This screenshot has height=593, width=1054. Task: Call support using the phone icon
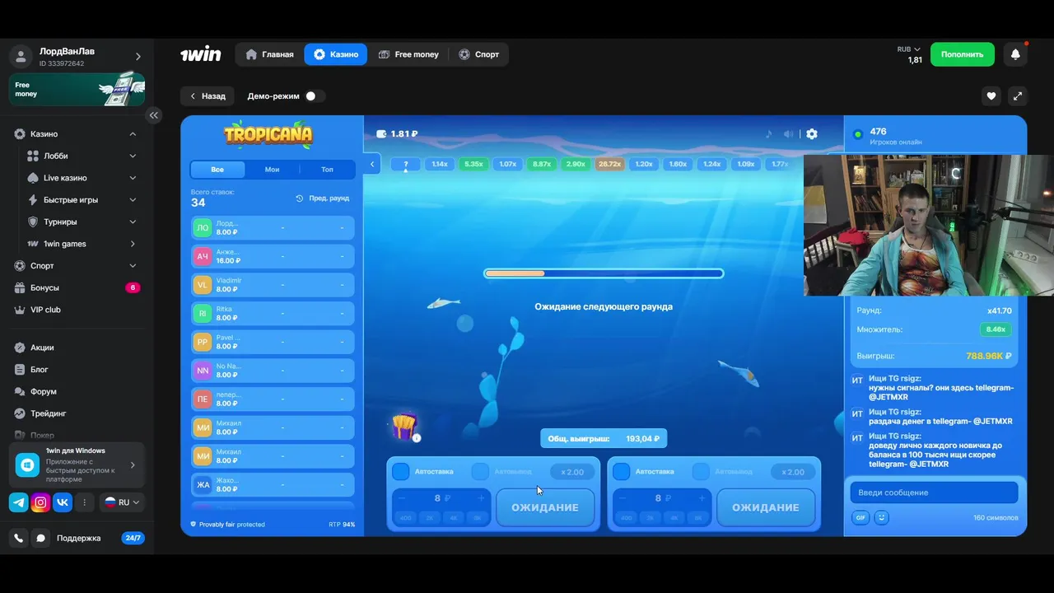click(19, 538)
